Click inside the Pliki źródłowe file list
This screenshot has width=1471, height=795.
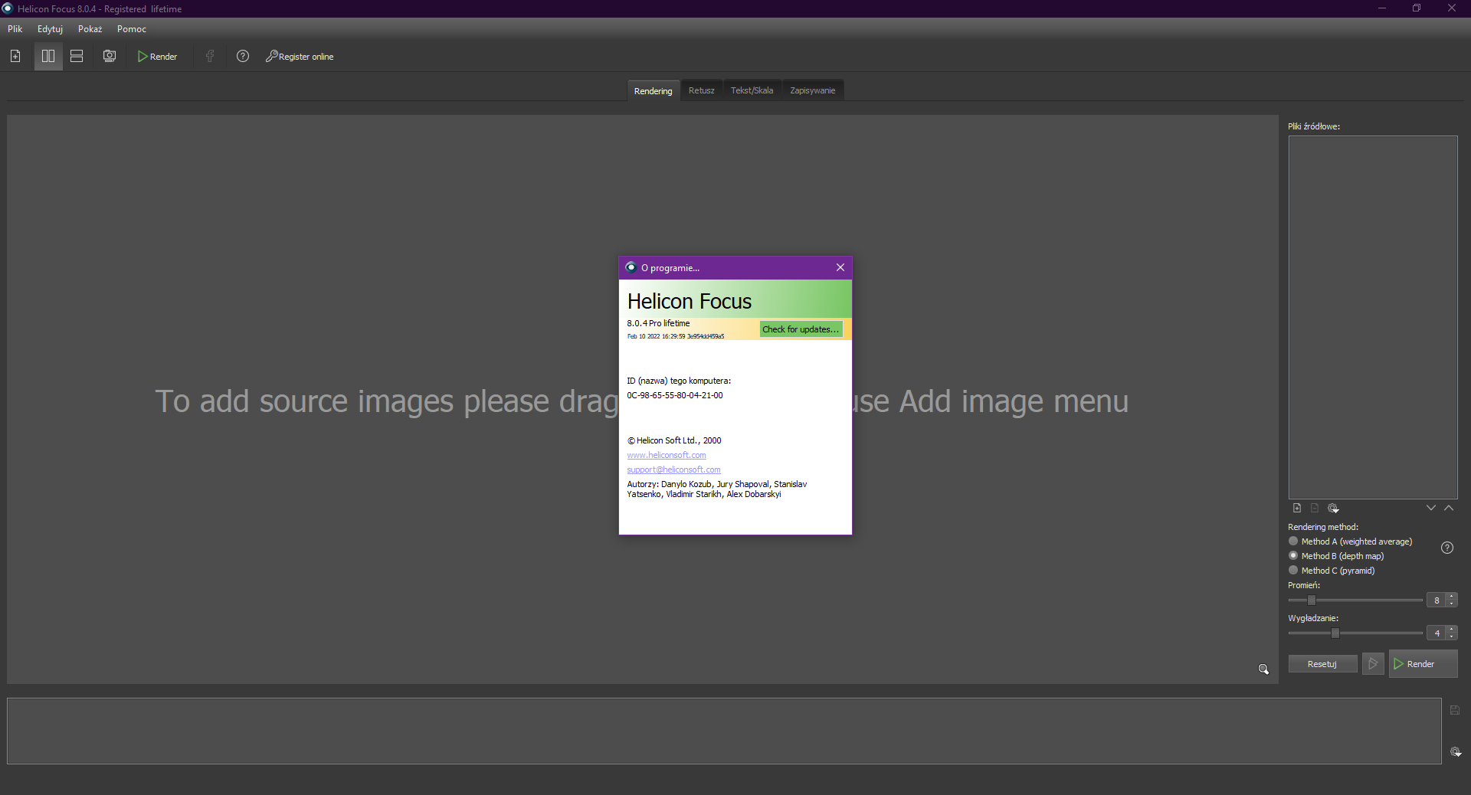tap(1373, 317)
